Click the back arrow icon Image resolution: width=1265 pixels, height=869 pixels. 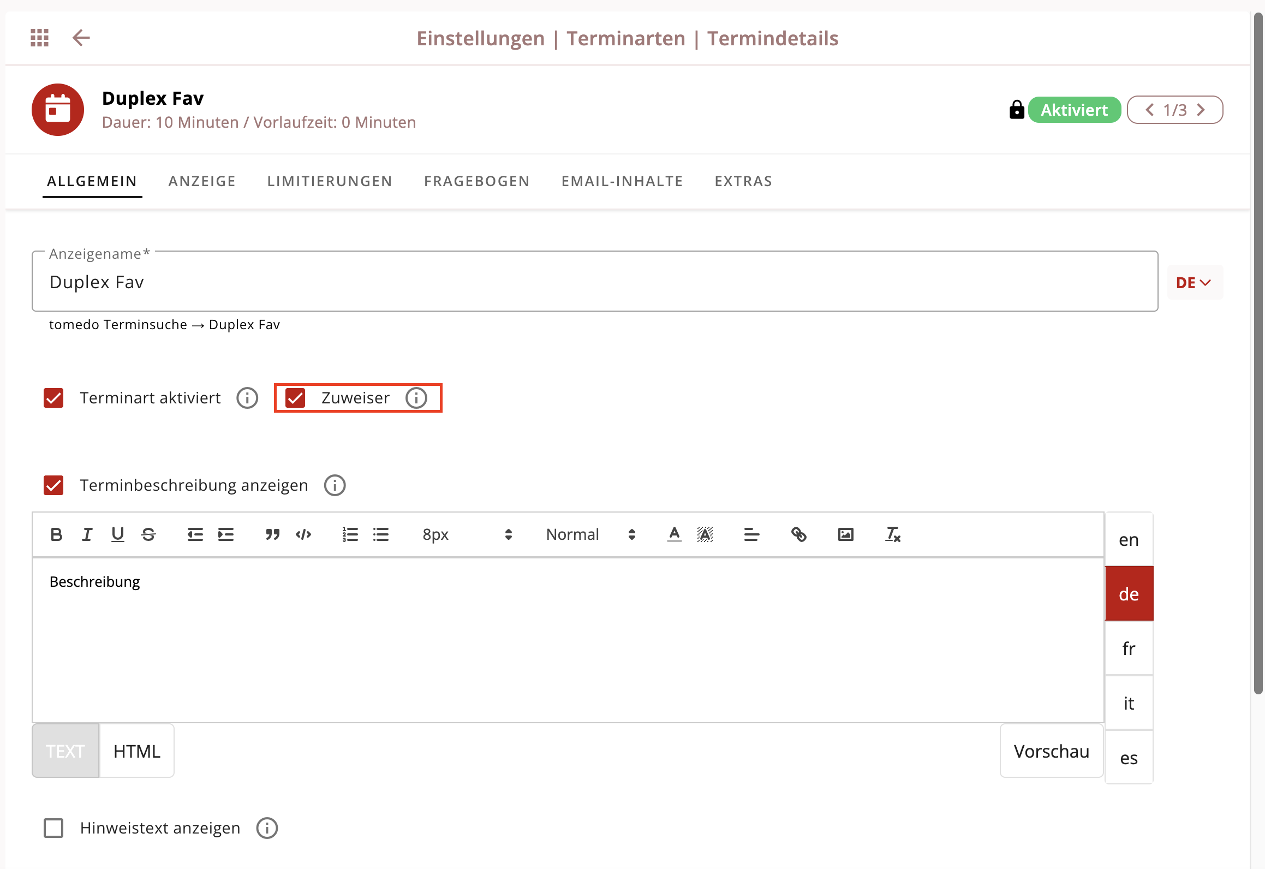coord(81,38)
